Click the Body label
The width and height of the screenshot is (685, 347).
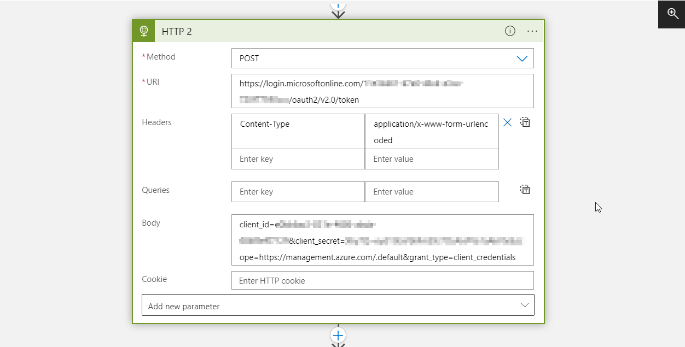point(151,223)
